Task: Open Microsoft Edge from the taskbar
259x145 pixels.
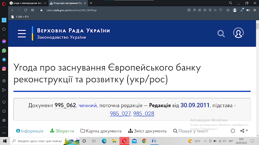Action: click(x=104, y=141)
